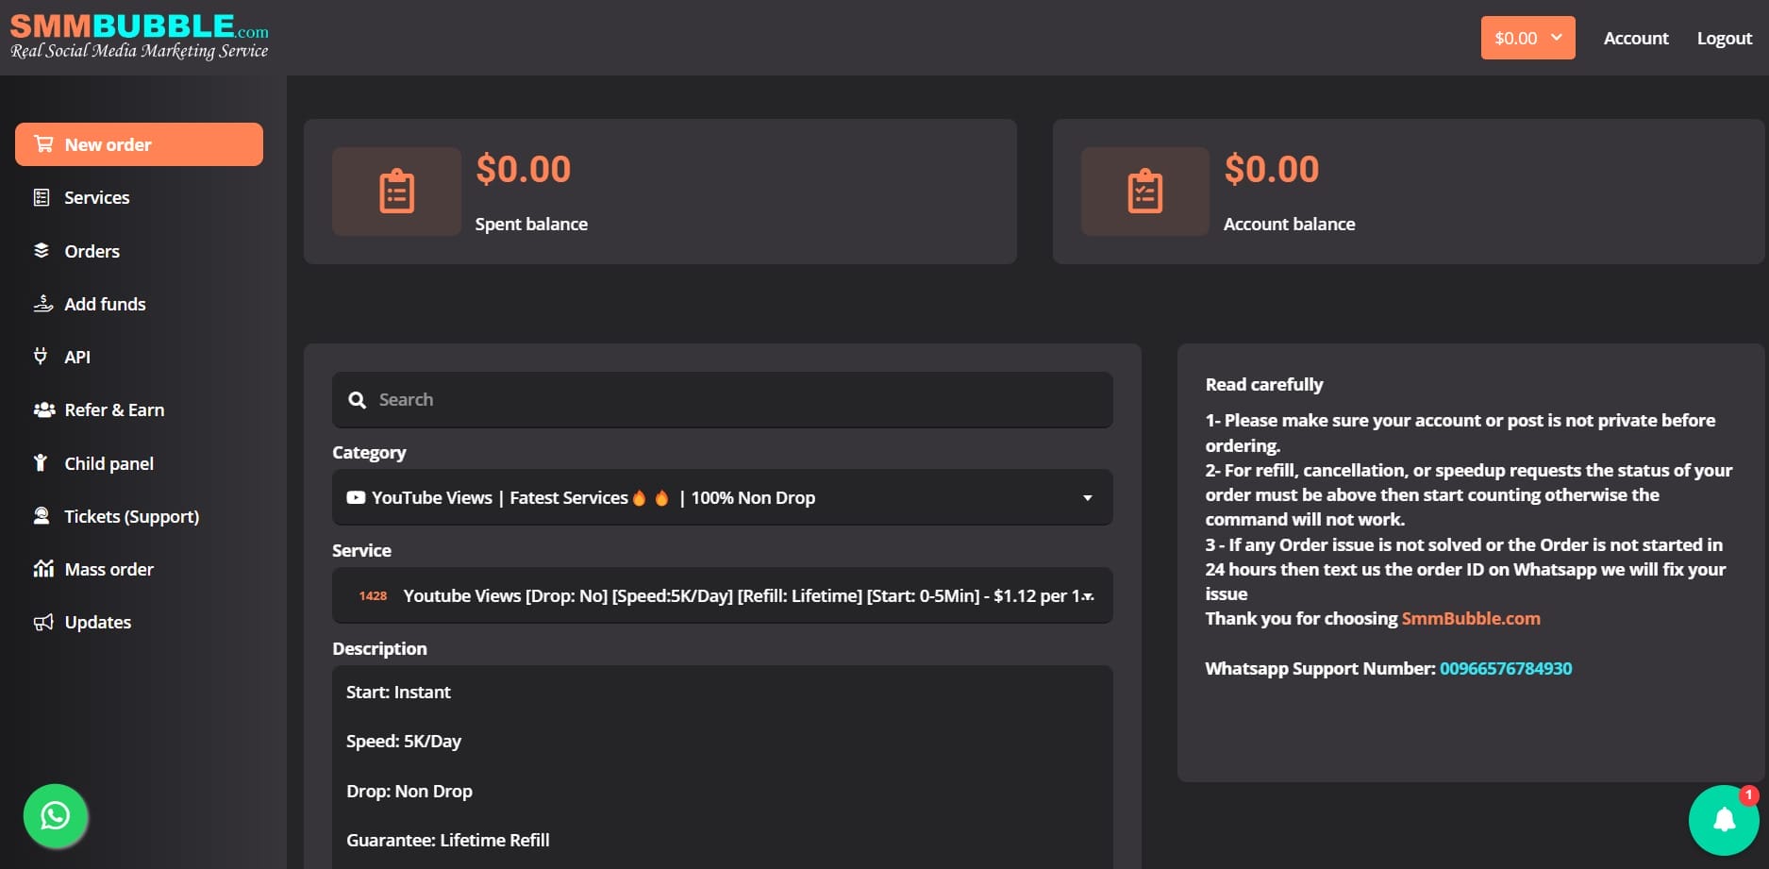Image resolution: width=1769 pixels, height=869 pixels.
Task: Click the Updates megaphone icon
Action: click(x=42, y=622)
